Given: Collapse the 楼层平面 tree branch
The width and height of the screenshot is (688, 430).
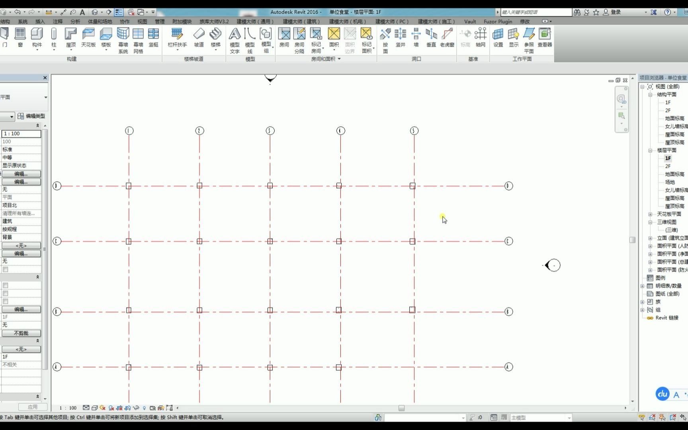Looking at the screenshot, I should coord(650,150).
